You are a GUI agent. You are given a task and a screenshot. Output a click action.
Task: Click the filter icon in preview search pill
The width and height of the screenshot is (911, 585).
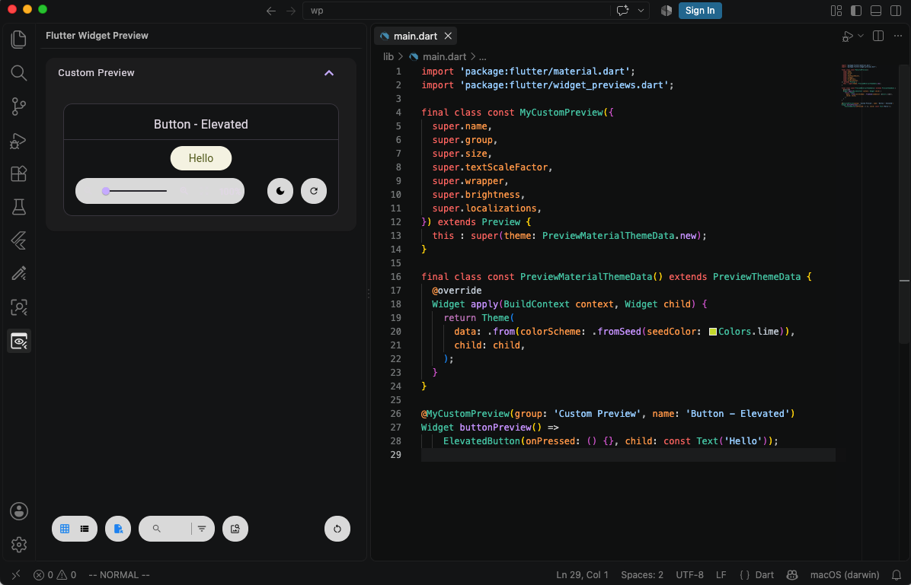(x=202, y=529)
